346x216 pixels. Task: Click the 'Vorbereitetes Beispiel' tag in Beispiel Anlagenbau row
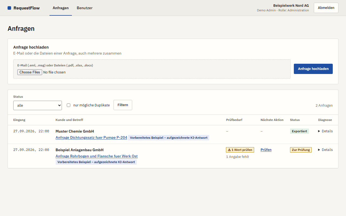(96, 162)
